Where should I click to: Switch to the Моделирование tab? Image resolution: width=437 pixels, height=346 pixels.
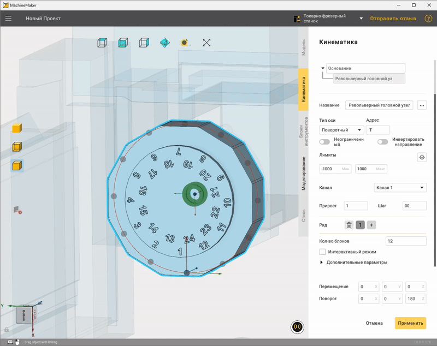point(304,174)
